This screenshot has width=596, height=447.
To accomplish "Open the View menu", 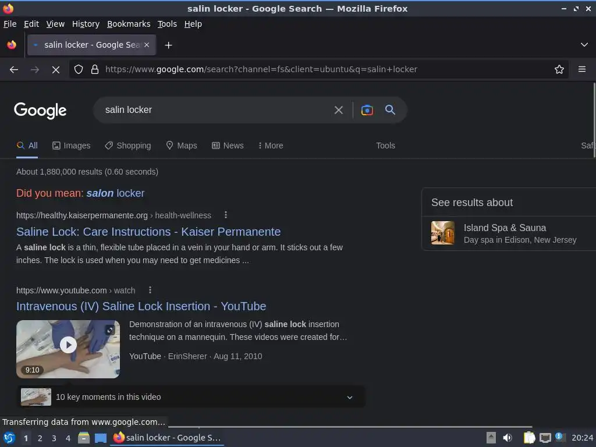I will point(55,24).
